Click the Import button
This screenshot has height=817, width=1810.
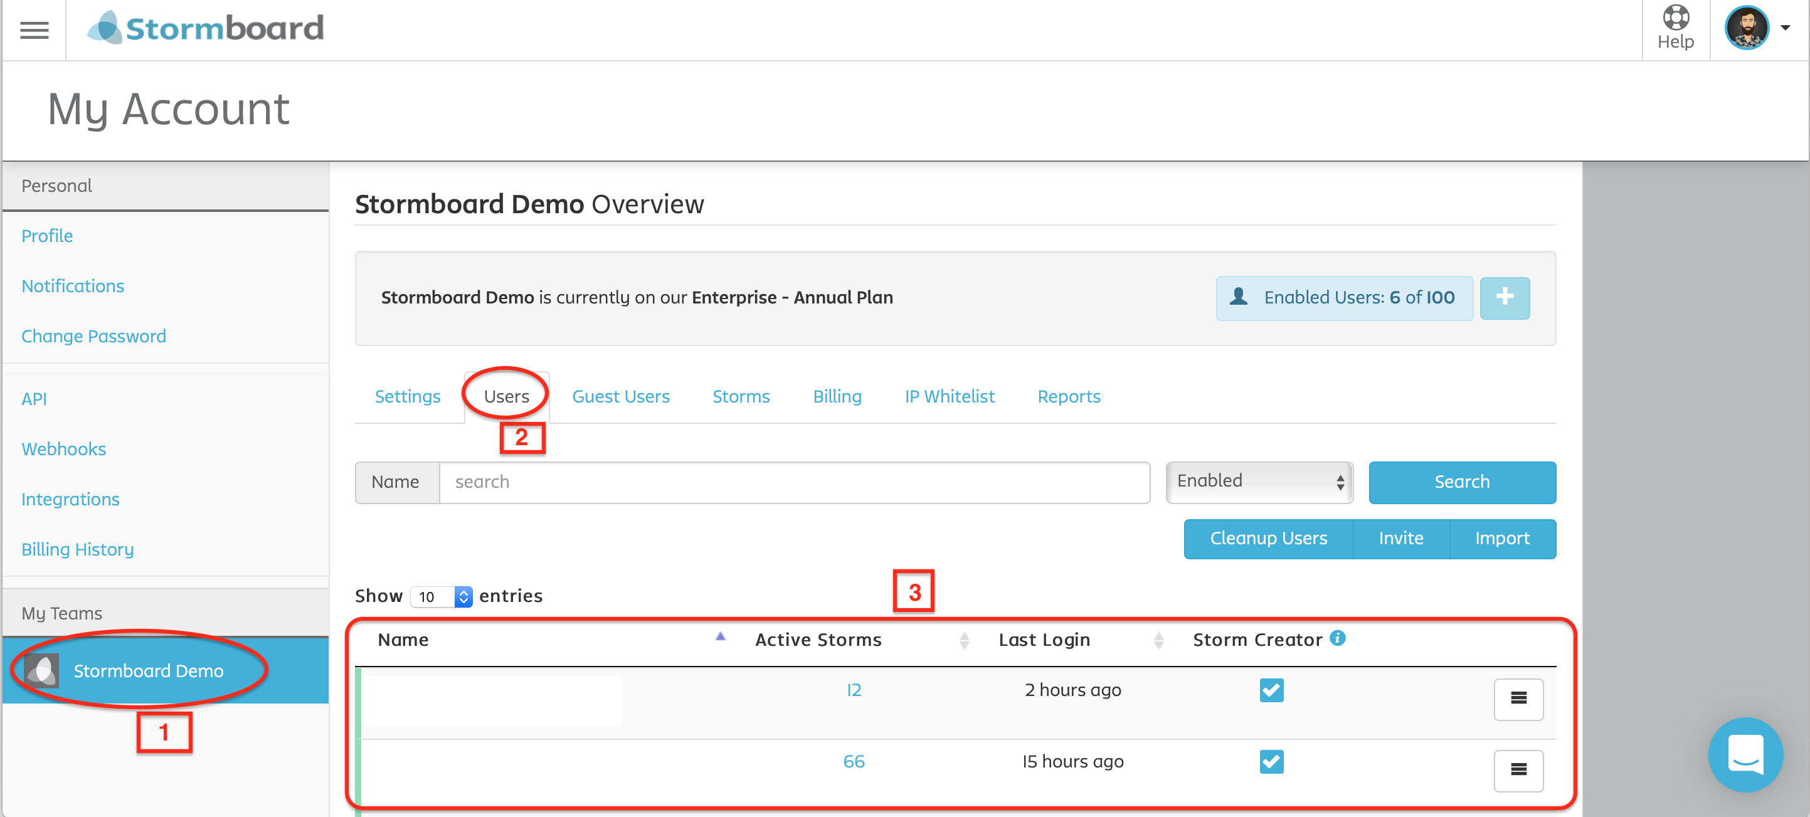pyautogui.click(x=1502, y=538)
